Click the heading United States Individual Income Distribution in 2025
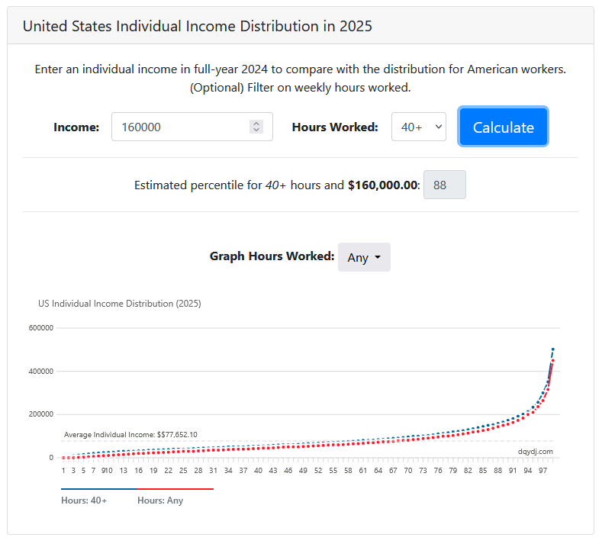Viewport: 602px width, 544px height. (x=198, y=26)
